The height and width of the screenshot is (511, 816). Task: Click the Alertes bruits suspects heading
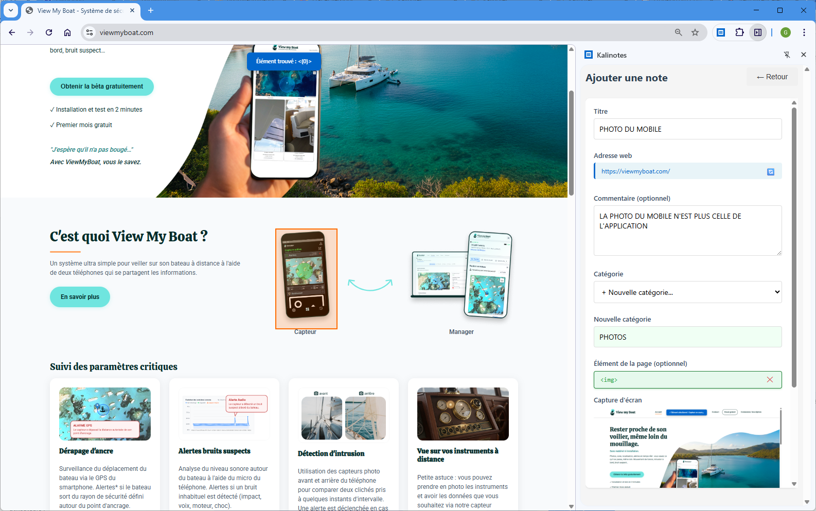tap(215, 451)
